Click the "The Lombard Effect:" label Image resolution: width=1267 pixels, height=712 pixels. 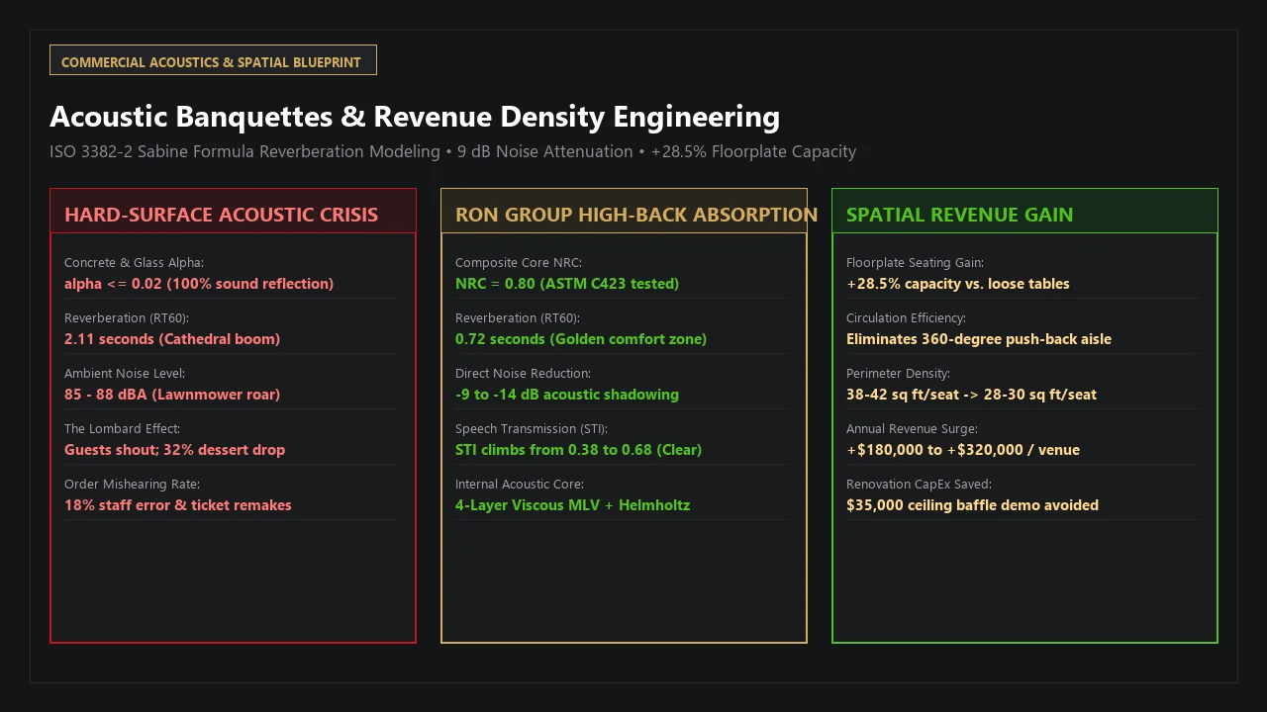(x=122, y=429)
